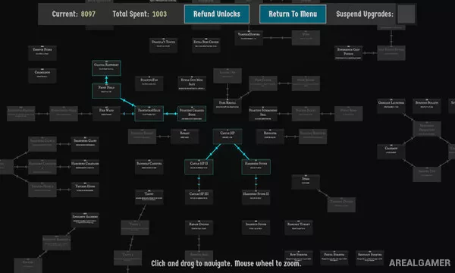The height and width of the screenshot is (273, 455).
Task: Select the Frost Field upgrade node
Action: pyautogui.click(x=106, y=91)
